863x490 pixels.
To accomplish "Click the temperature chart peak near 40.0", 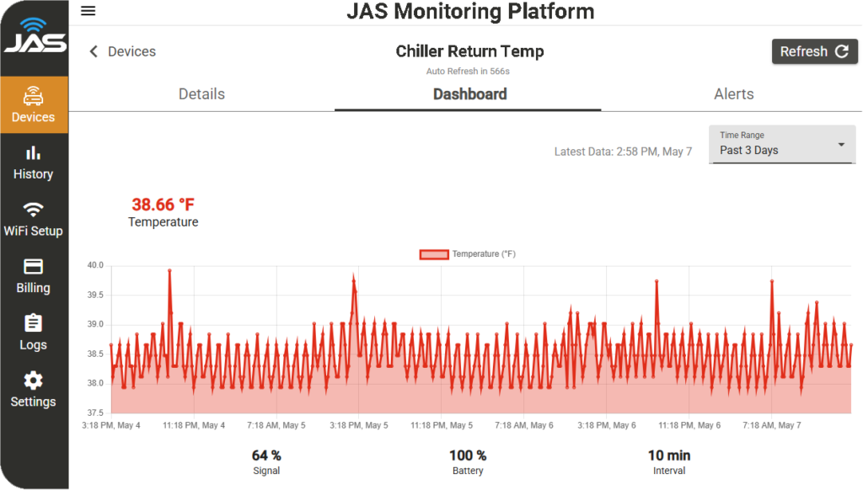I will (x=169, y=271).
